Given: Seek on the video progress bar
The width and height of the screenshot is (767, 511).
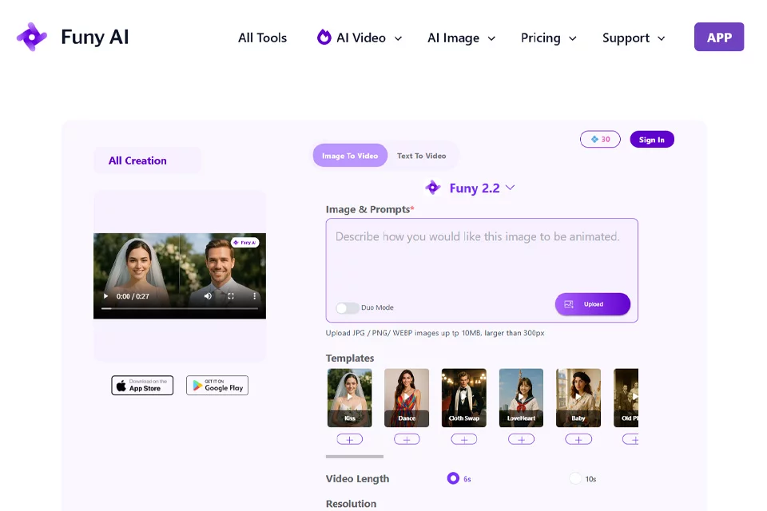Looking at the screenshot, I should point(180,308).
